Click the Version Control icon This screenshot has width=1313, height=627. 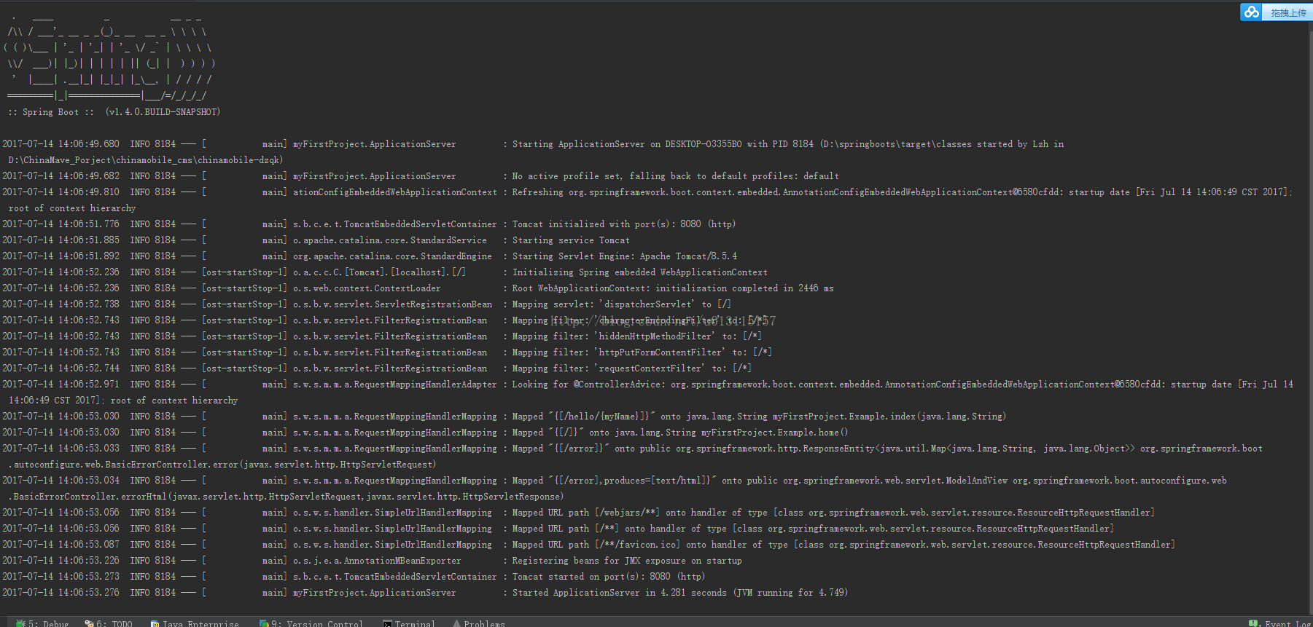[x=264, y=623]
